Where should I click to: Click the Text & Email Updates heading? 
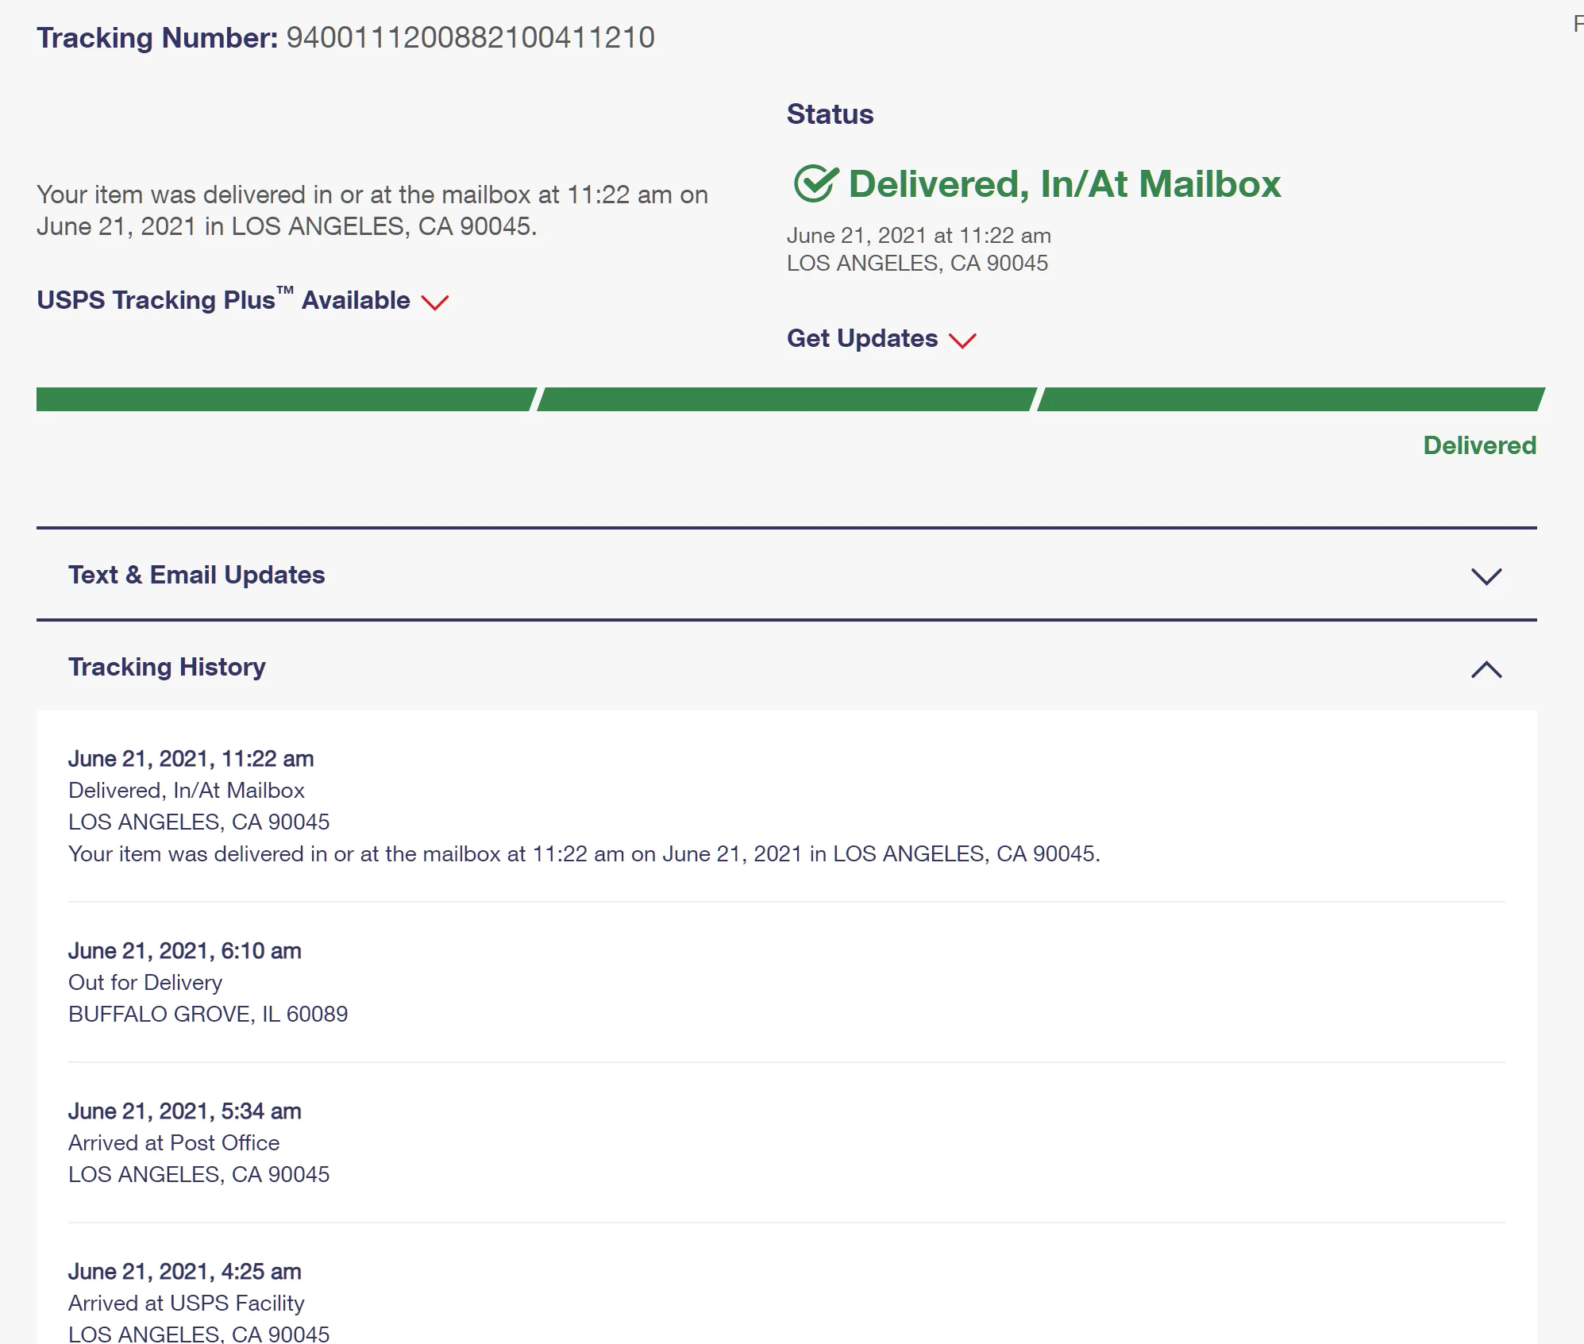(x=197, y=575)
